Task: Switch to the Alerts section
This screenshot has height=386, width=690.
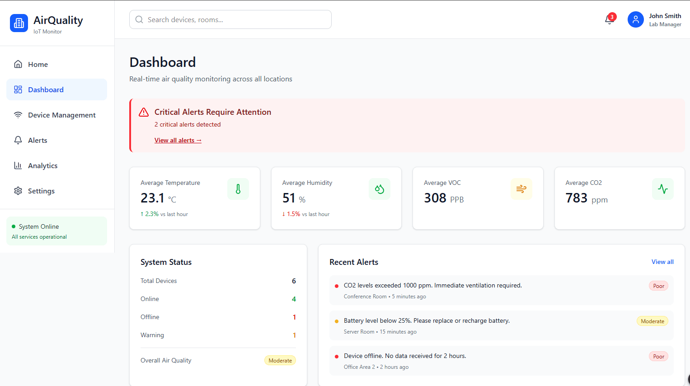Action: [38, 140]
